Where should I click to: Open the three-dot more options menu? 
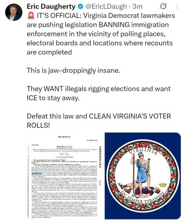pyautogui.click(x=177, y=7)
